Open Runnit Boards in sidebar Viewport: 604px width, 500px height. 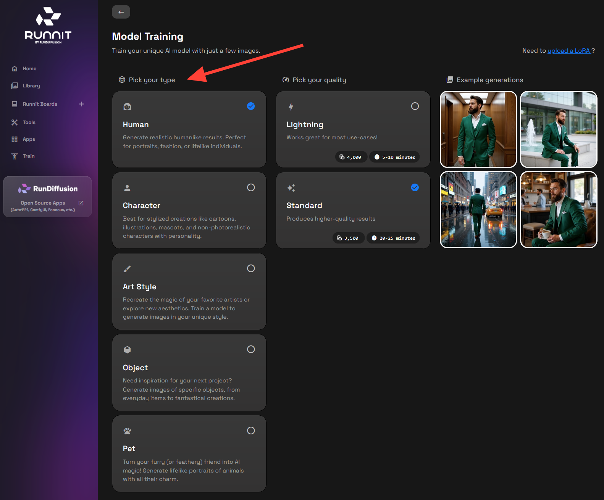point(40,104)
